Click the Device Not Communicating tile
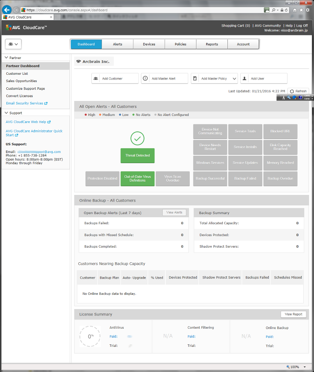The height and width of the screenshot is (372, 314). 210,131
